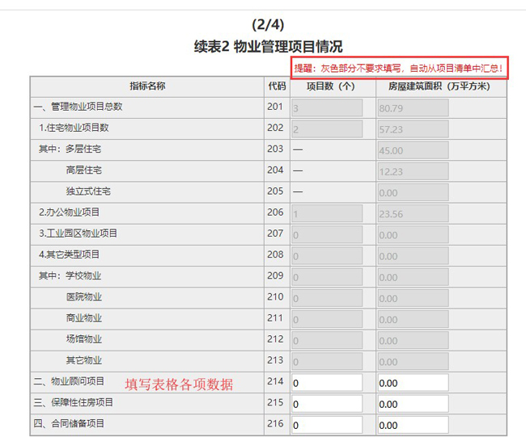Click grayed area field showing 80.79

413,107
